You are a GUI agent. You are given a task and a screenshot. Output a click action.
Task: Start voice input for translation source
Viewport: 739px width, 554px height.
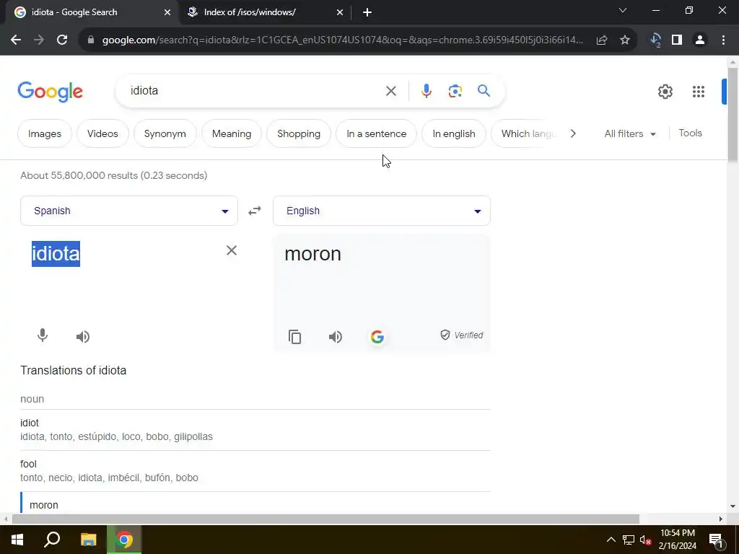[43, 335]
